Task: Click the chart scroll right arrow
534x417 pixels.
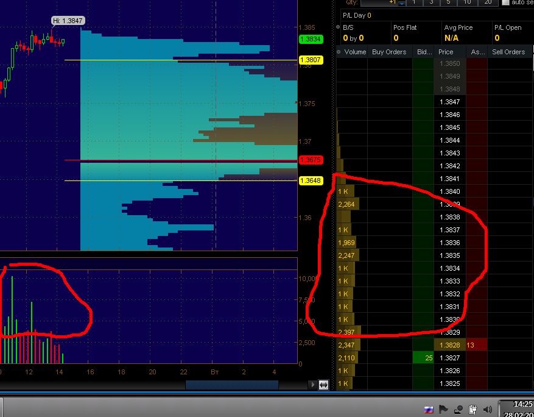Action: coord(312,385)
